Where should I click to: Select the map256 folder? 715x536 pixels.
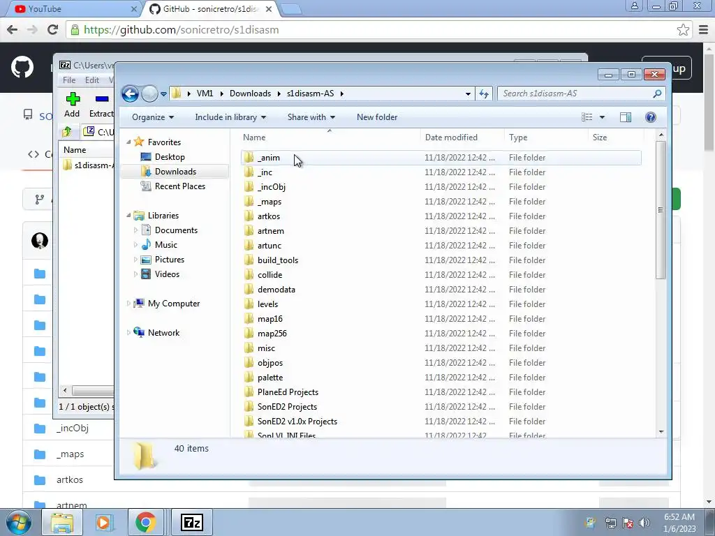click(x=272, y=333)
